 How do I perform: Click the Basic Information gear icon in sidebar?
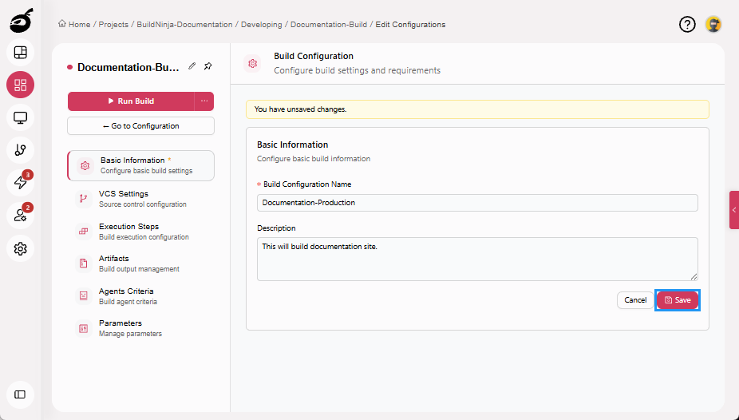click(85, 165)
